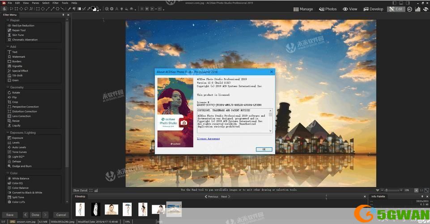Click the Cancel button
Viewport: 430px width, 224px height.
click(61, 215)
